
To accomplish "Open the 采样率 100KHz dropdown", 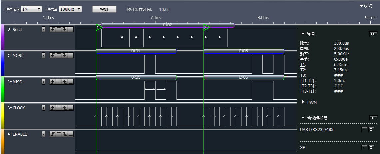I will pos(70,9).
